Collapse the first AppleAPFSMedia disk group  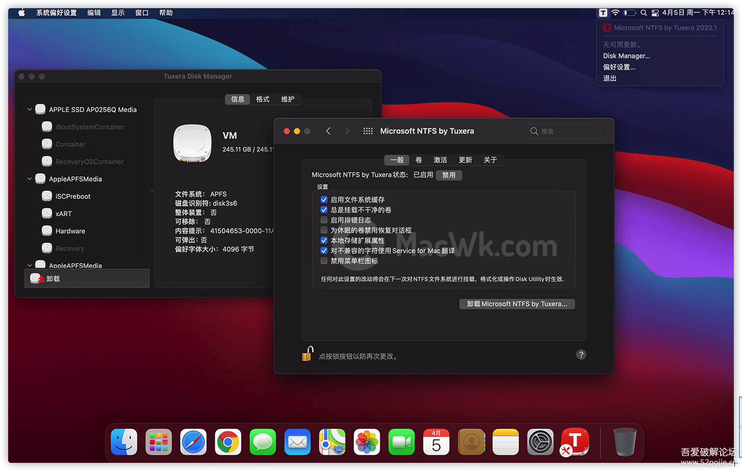tap(30, 179)
